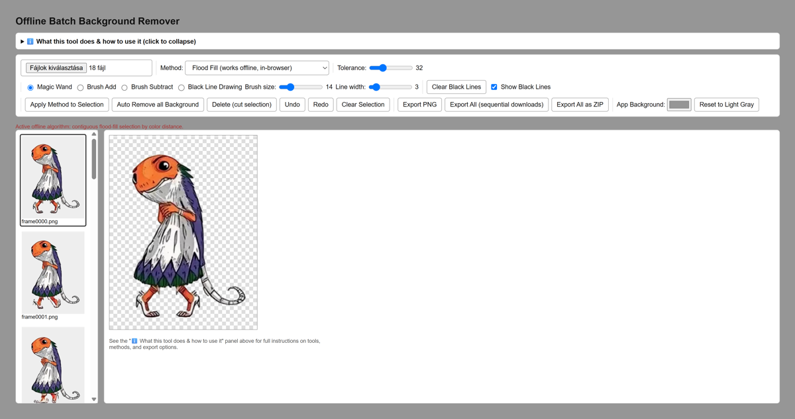Toggle the Show Black Lines checkbox
This screenshot has width=795, height=419.
point(494,87)
